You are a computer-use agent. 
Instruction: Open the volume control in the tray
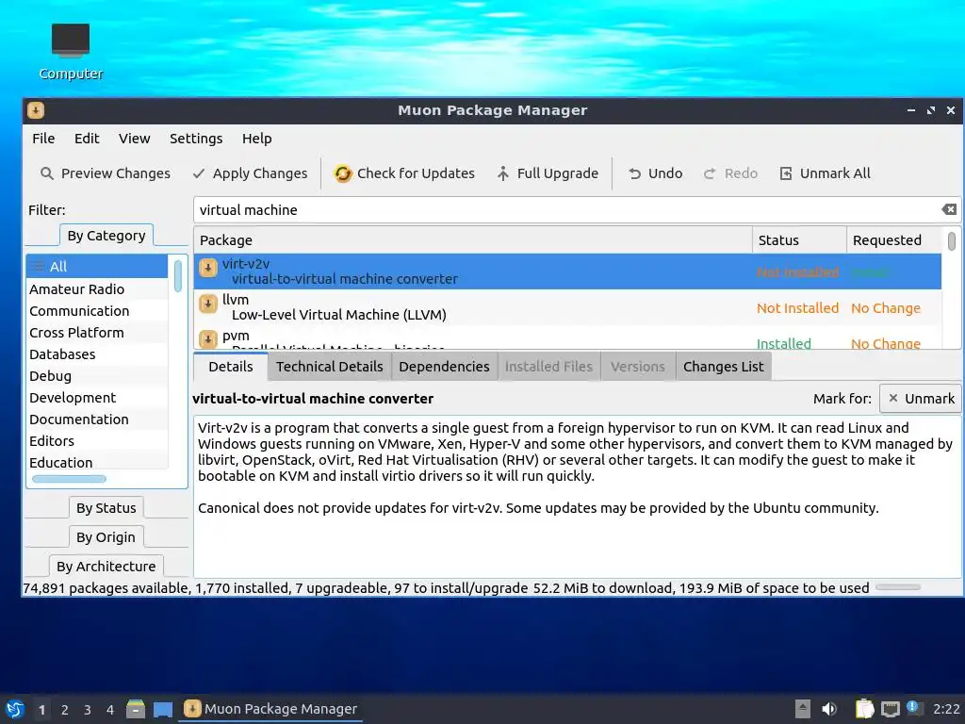[829, 709]
